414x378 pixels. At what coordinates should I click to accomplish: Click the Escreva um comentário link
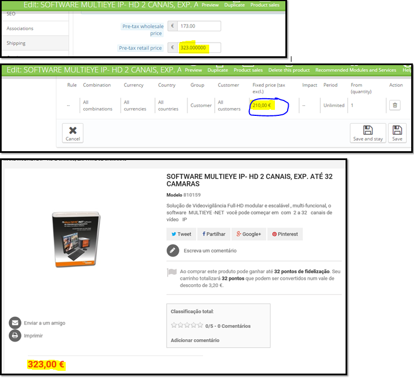tap(210, 251)
